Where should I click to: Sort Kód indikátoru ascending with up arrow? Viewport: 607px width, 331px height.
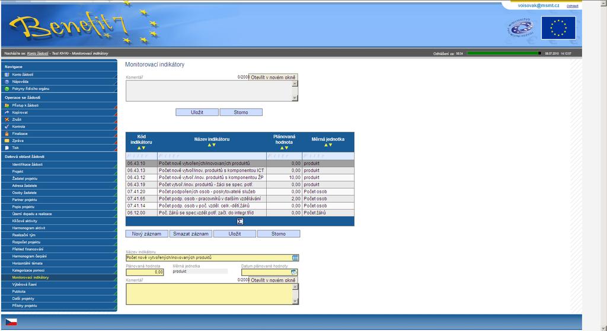(139, 148)
